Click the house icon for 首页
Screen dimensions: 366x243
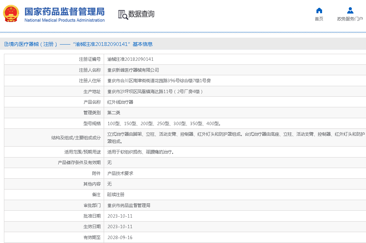tap(319, 10)
